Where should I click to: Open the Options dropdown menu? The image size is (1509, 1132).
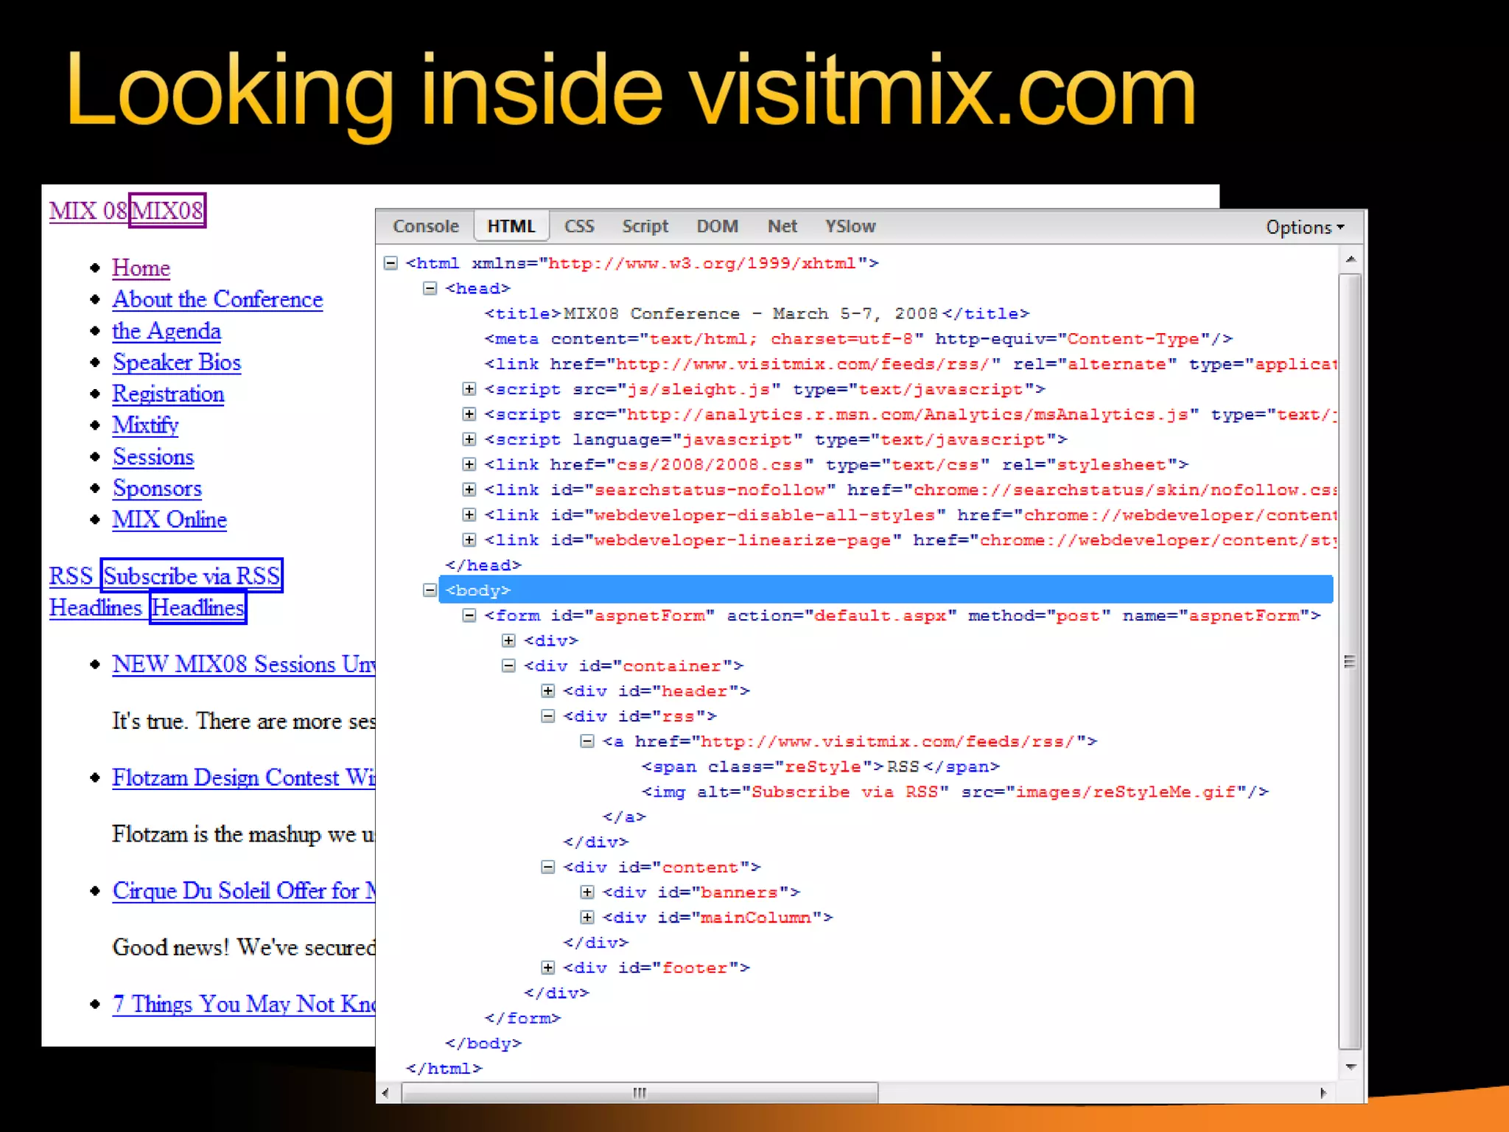1304,227
